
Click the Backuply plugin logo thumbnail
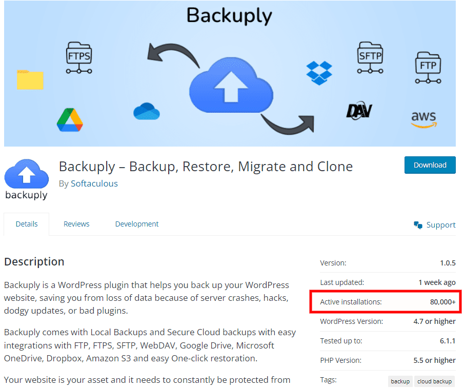click(26, 179)
